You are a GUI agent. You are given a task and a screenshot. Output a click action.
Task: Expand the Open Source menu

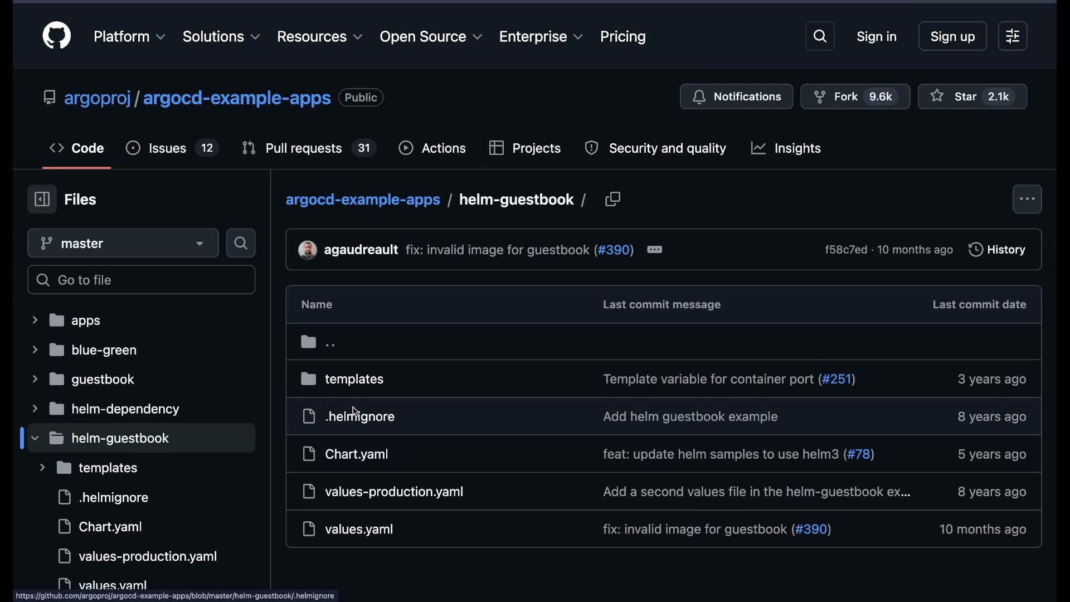431,37
